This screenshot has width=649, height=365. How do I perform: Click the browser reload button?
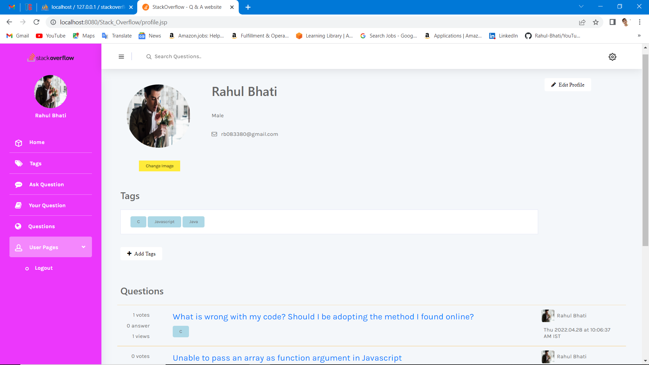(x=37, y=22)
